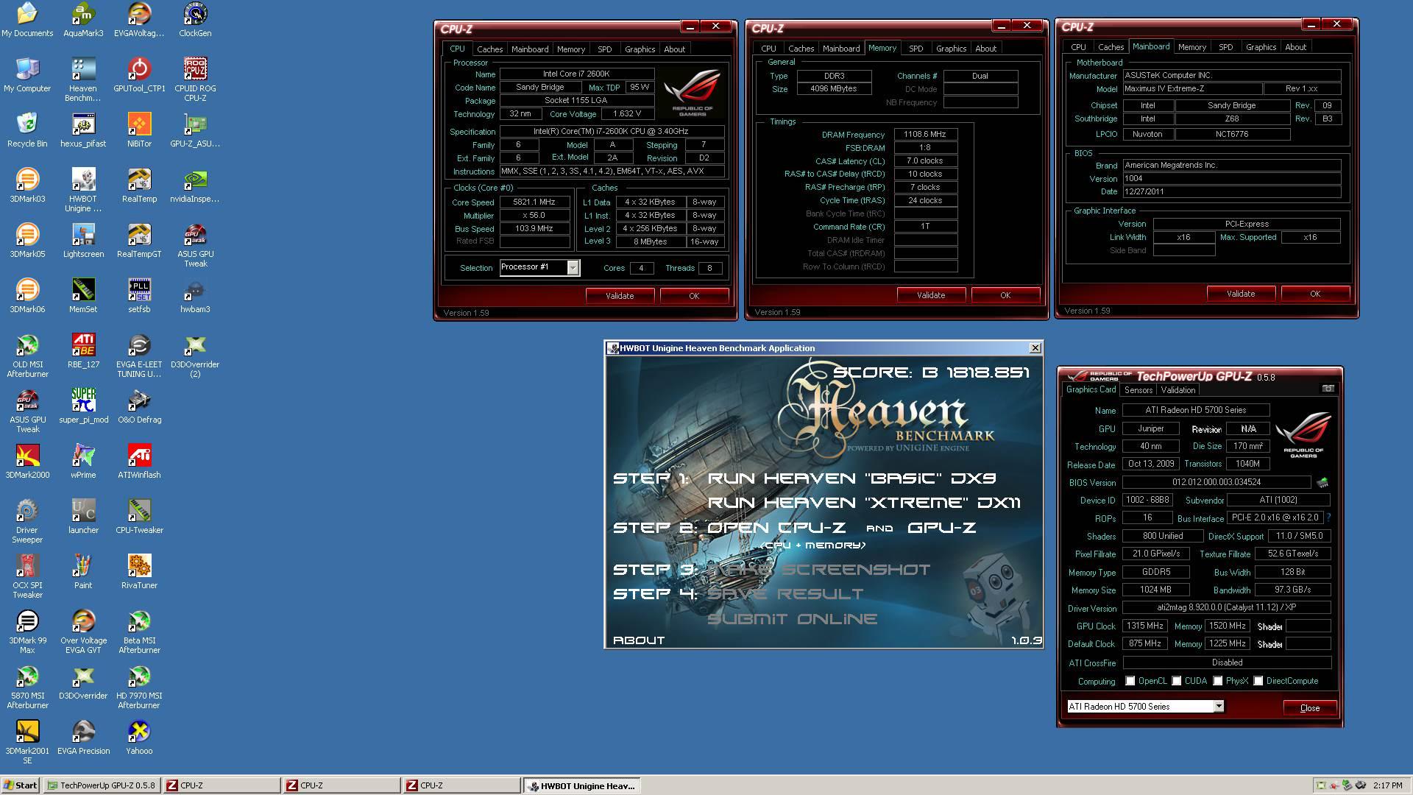Click Validate in the CPU tab window
This screenshot has height=795, width=1413.
(x=620, y=296)
